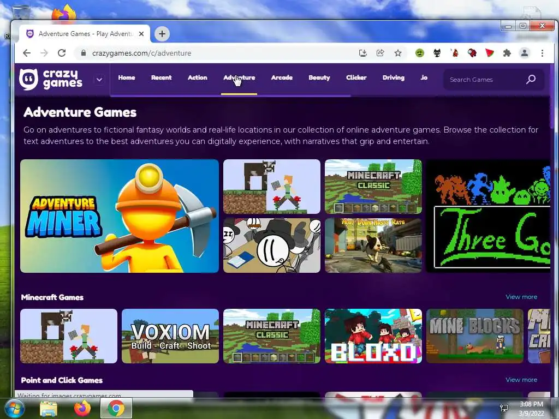This screenshot has width=559, height=419.
Task: Click the red dragon extension icon
Action: point(455,53)
